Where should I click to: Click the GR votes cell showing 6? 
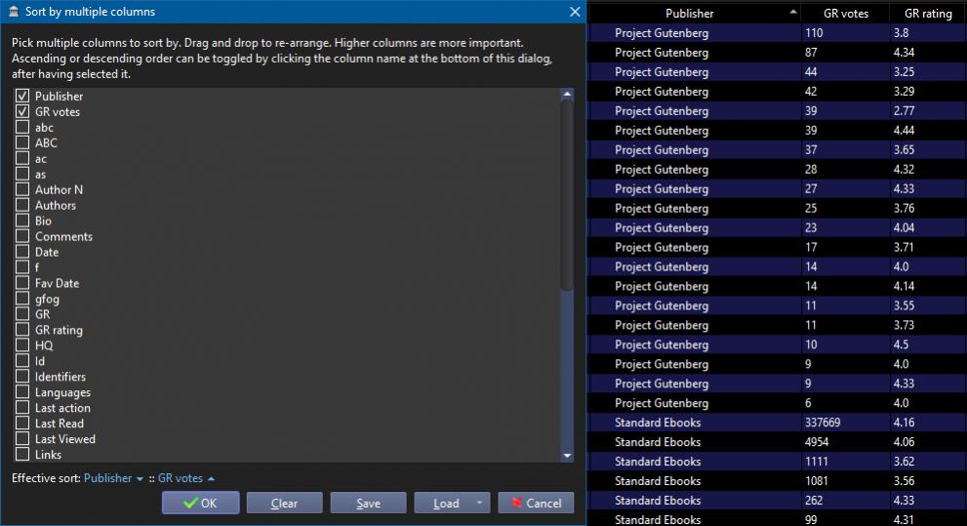(845, 403)
